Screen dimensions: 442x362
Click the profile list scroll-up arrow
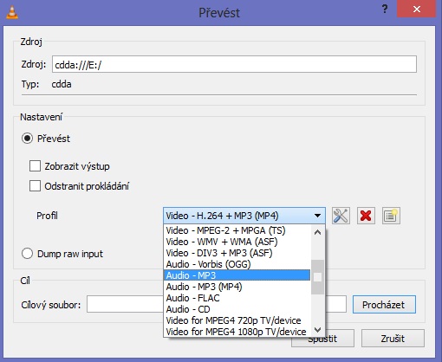(x=317, y=232)
